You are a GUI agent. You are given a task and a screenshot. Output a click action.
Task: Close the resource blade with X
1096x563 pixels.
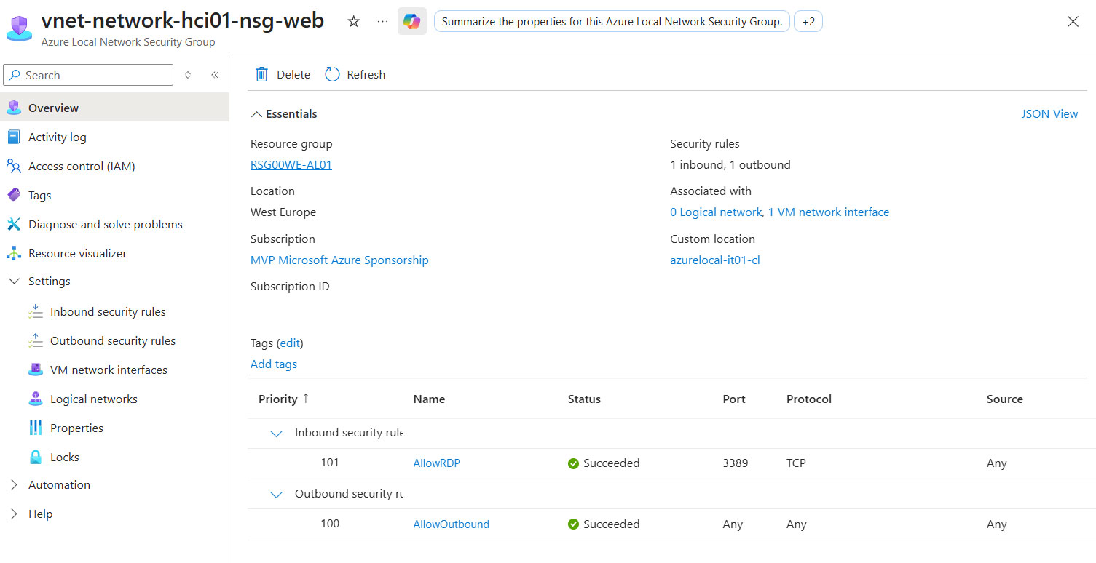(1073, 22)
